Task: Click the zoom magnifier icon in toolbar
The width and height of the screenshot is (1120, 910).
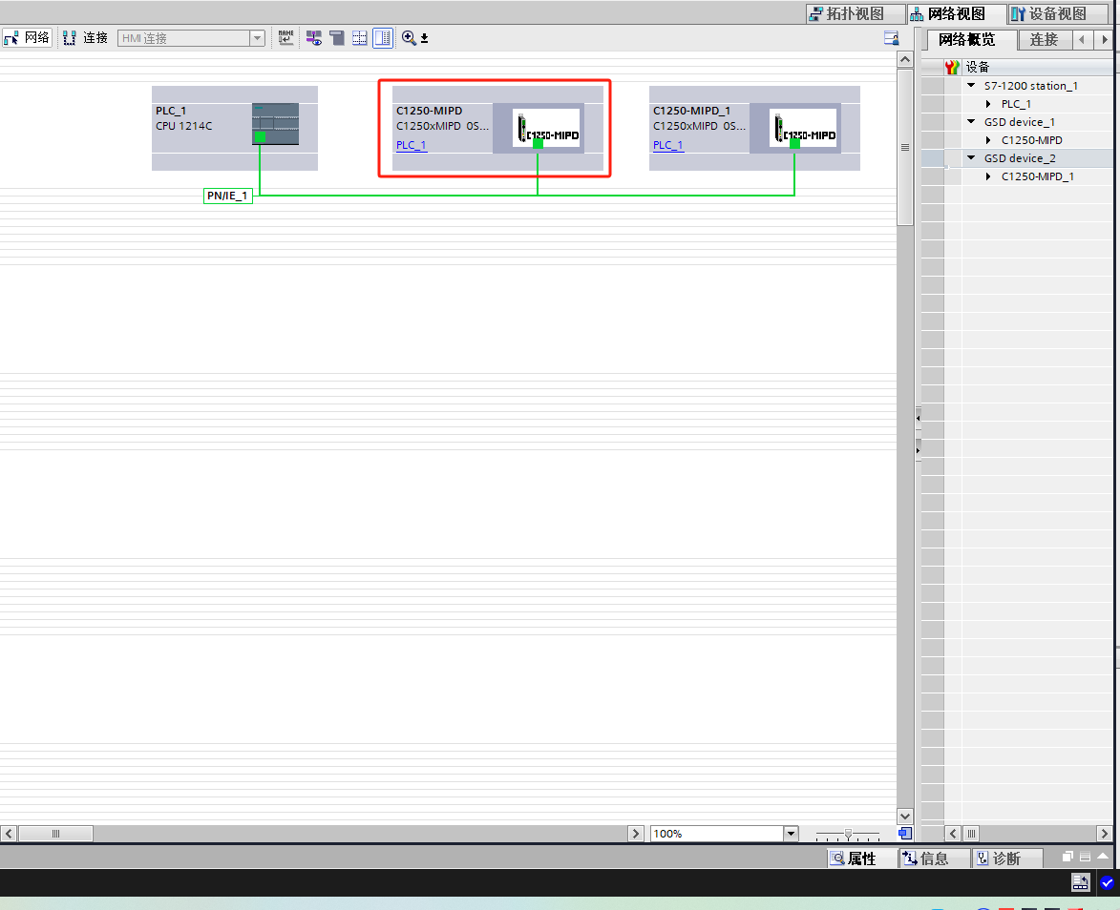Action: [x=409, y=38]
